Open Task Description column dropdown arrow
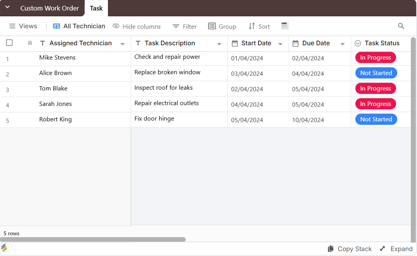 click(219, 44)
